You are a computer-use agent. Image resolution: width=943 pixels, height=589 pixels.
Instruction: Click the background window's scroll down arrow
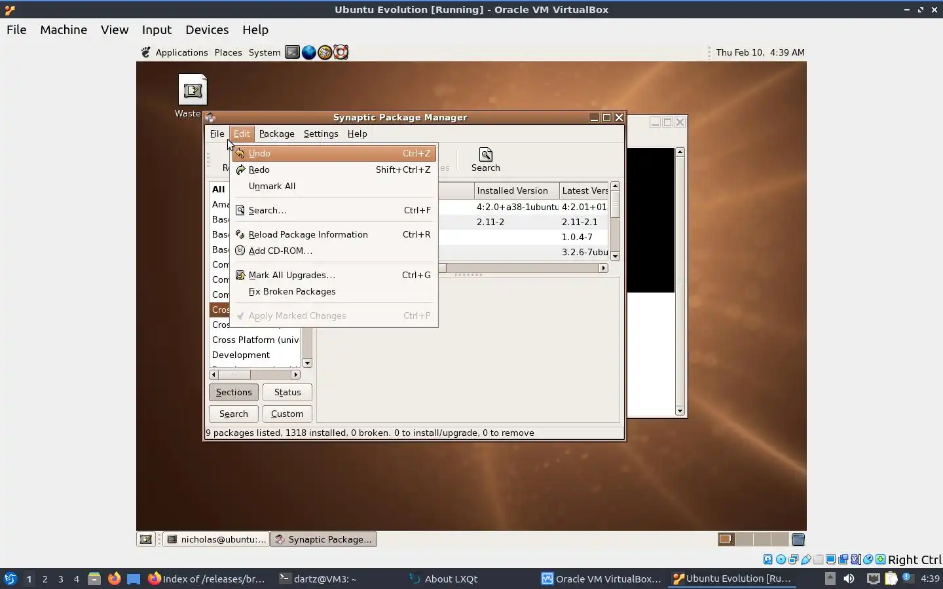[x=680, y=411]
